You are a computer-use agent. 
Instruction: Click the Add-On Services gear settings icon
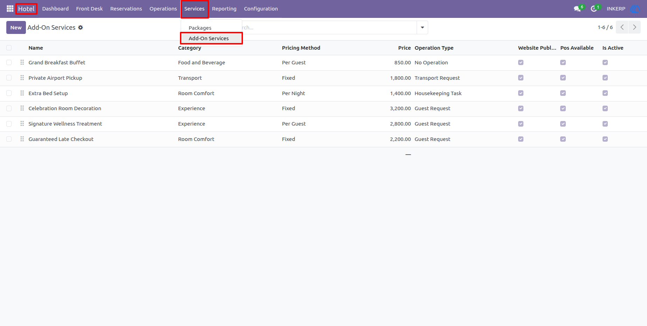81,27
